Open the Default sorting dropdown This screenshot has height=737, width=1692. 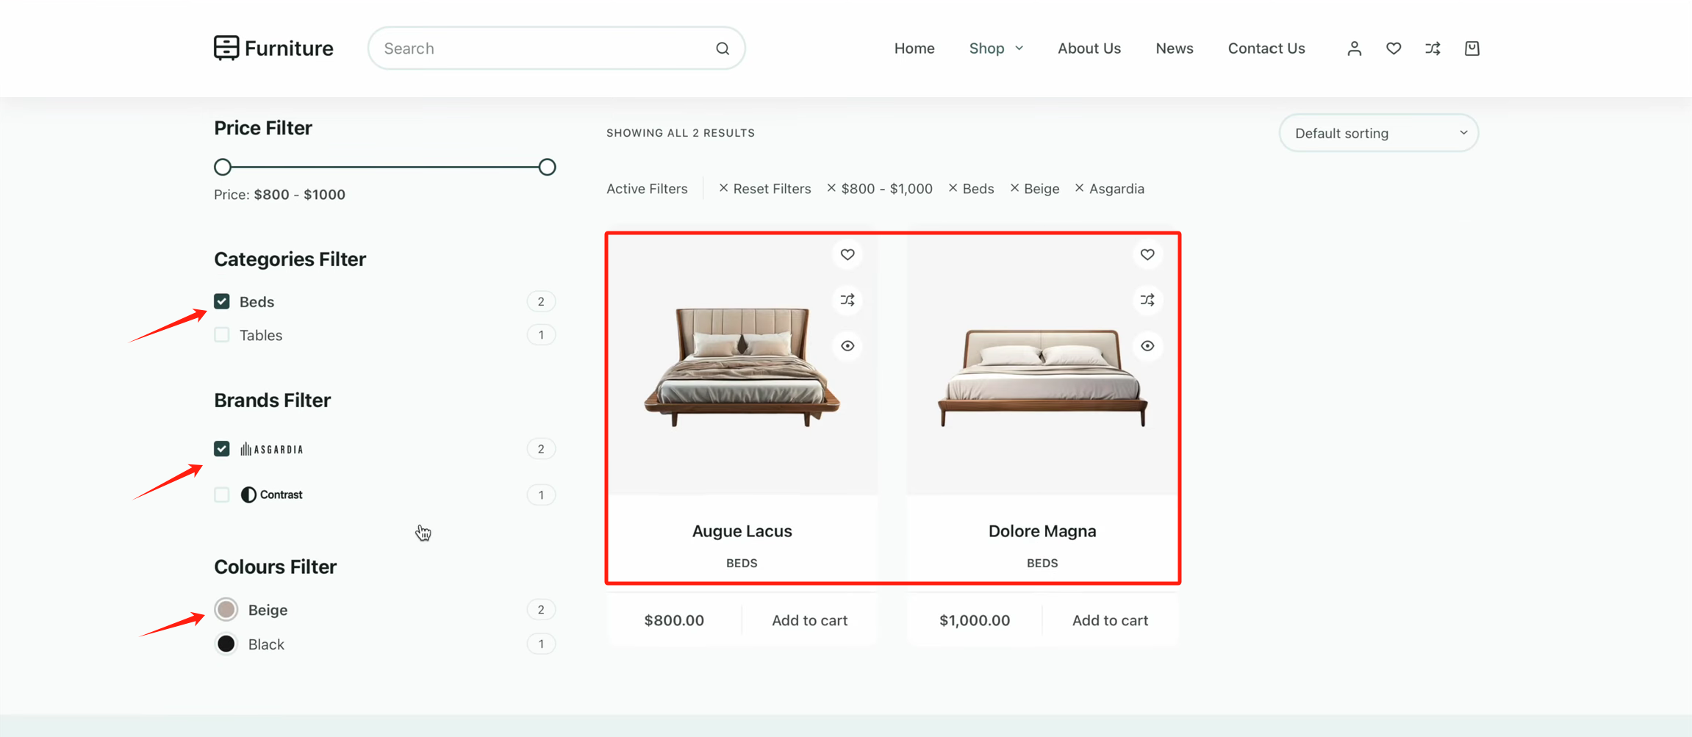[1379, 133]
